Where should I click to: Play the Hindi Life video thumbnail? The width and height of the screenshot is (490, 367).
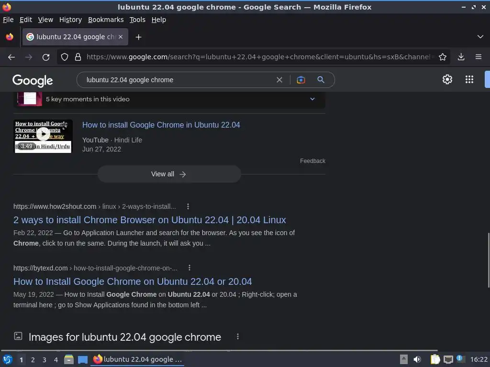(x=43, y=136)
